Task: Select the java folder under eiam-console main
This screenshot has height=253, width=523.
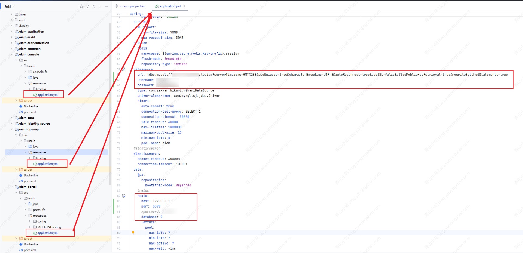Action: pyautogui.click(x=35, y=78)
